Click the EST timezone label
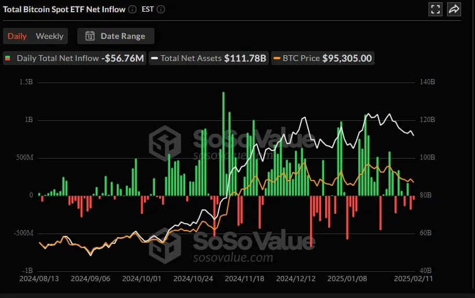 coord(147,9)
